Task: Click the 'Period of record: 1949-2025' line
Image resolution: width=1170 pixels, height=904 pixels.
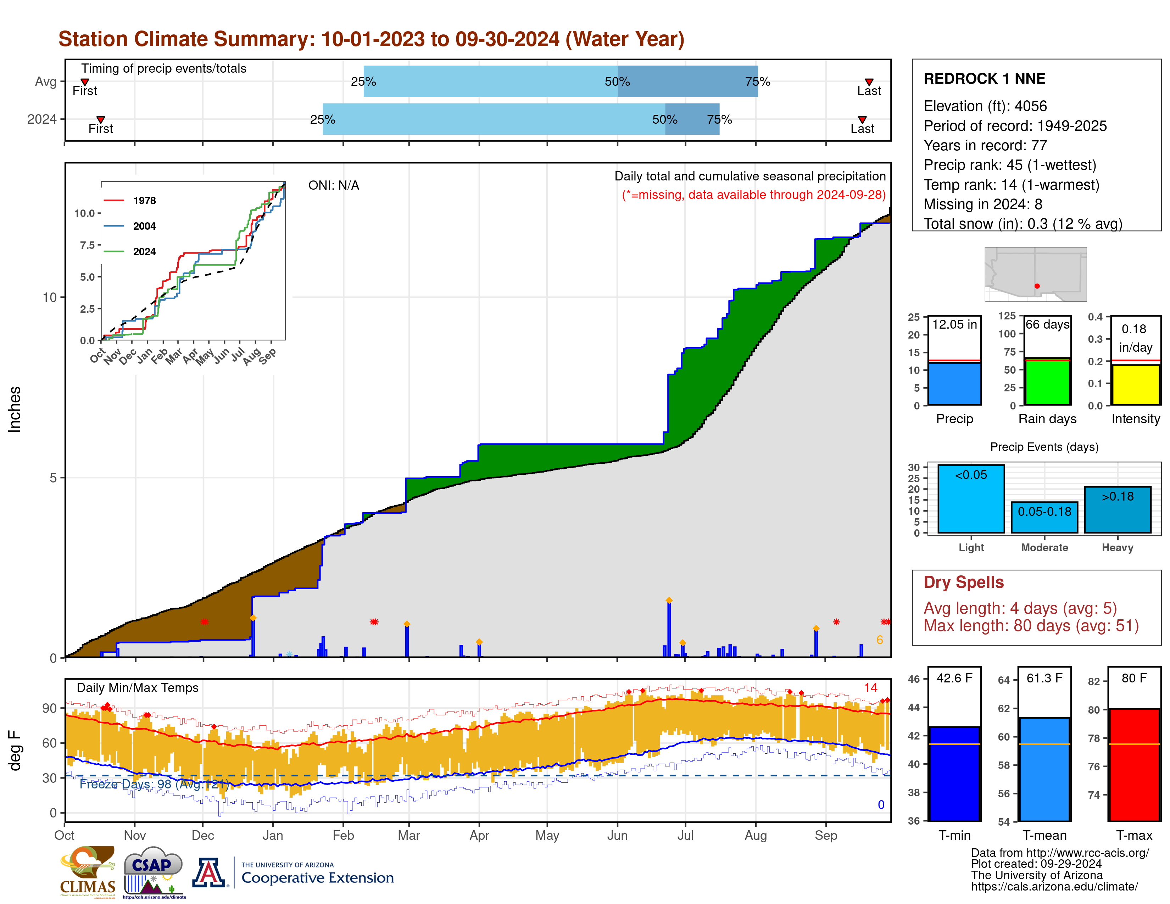Action: (1015, 126)
